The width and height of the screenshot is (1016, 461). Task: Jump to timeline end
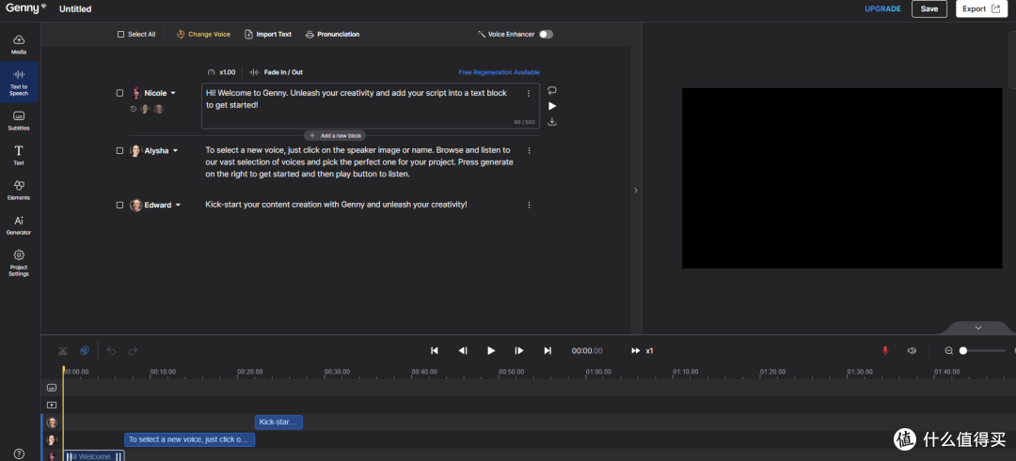coord(548,350)
